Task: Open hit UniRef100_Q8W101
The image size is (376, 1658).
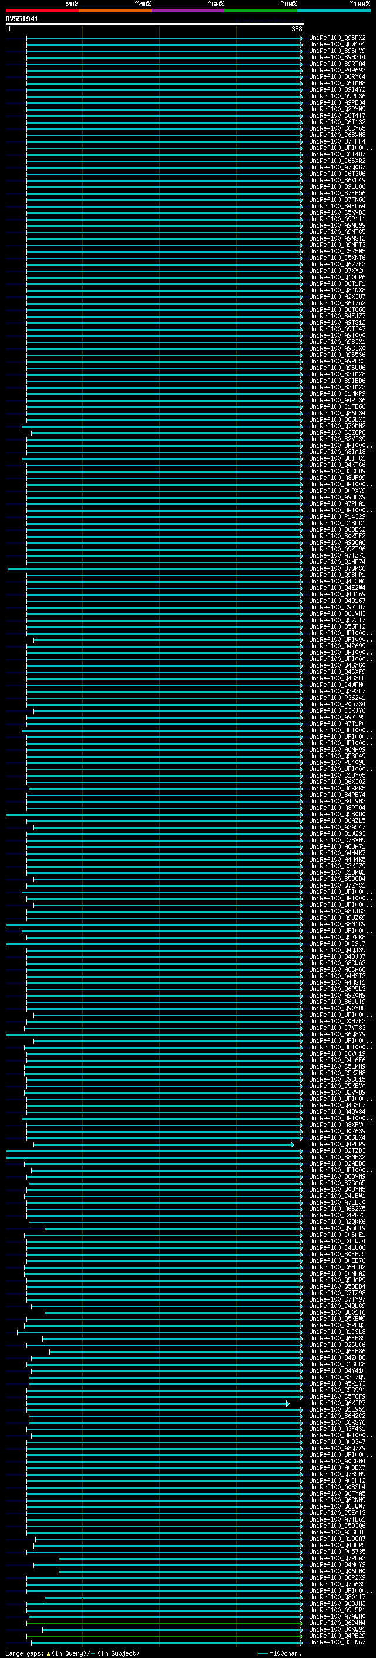Action: [x=337, y=45]
